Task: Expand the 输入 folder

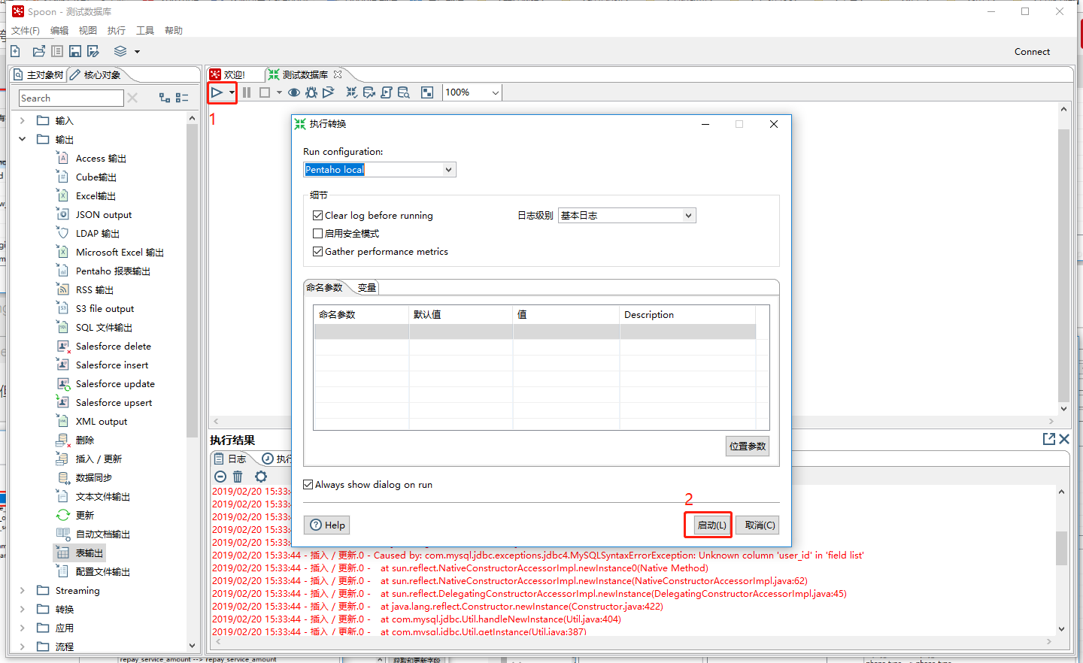Action: pos(23,120)
